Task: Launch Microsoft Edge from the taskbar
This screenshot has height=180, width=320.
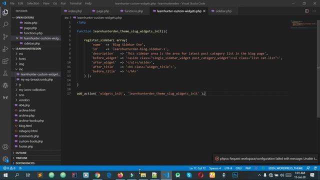Action: pos(109,175)
